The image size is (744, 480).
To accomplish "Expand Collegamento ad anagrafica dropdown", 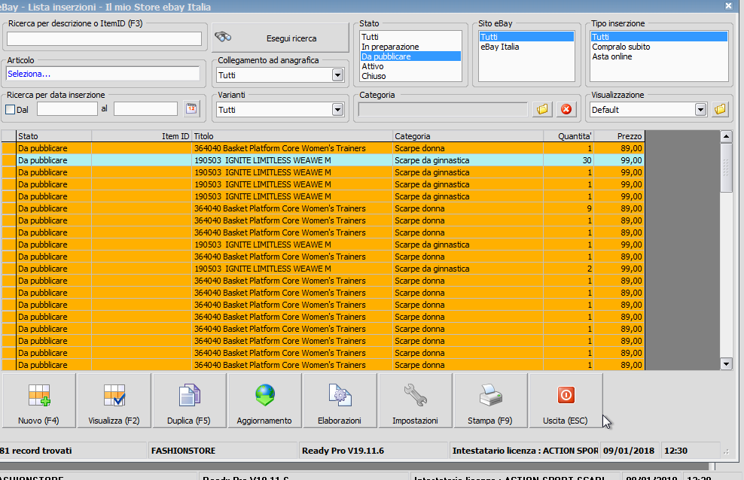I will [x=337, y=75].
